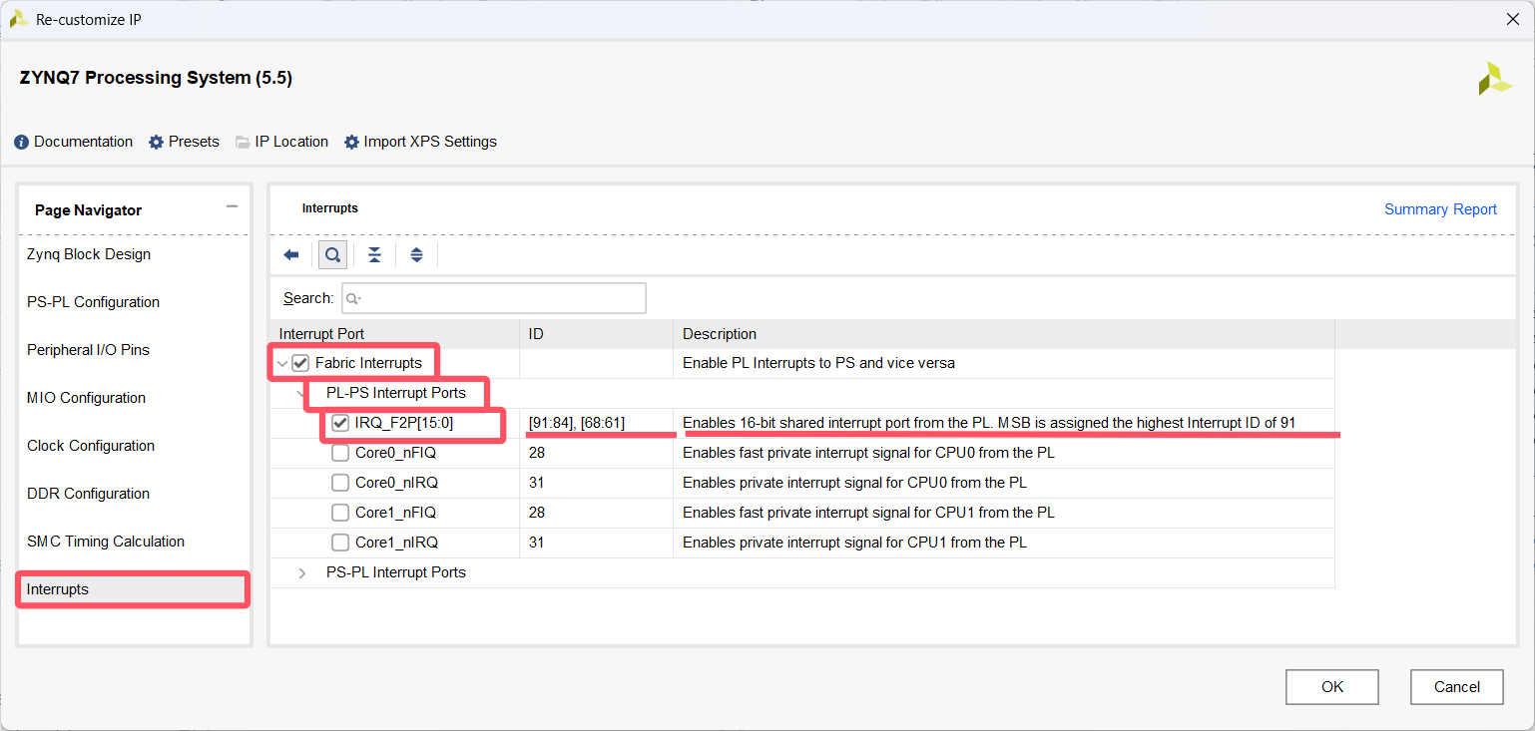The width and height of the screenshot is (1535, 731).
Task: Open MIO Configuration page
Action: coord(86,398)
